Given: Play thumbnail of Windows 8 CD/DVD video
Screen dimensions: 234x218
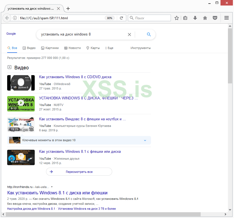Looking at the screenshot, I should click(21, 83).
